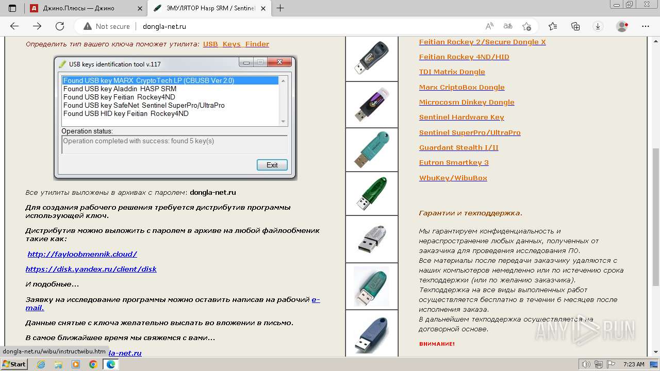
Task: Open the translate page option
Action: [x=508, y=26]
